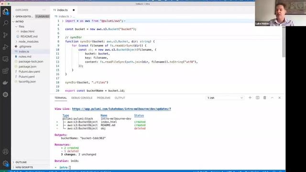Open package-lock.json in the file tree
Screen dimensions: 306x172
point(31,62)
